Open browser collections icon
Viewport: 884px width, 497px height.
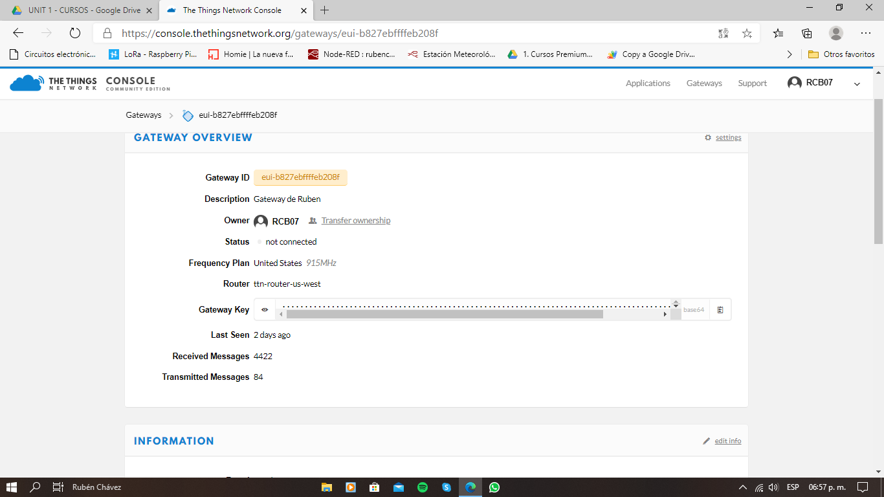click(x=807, y=33)
